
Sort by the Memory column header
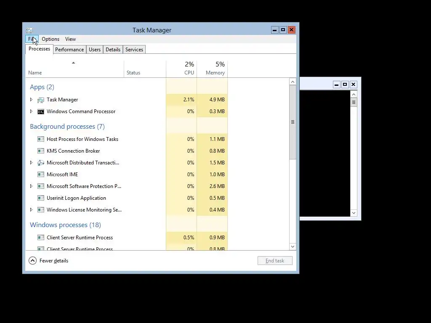[212, 69]
